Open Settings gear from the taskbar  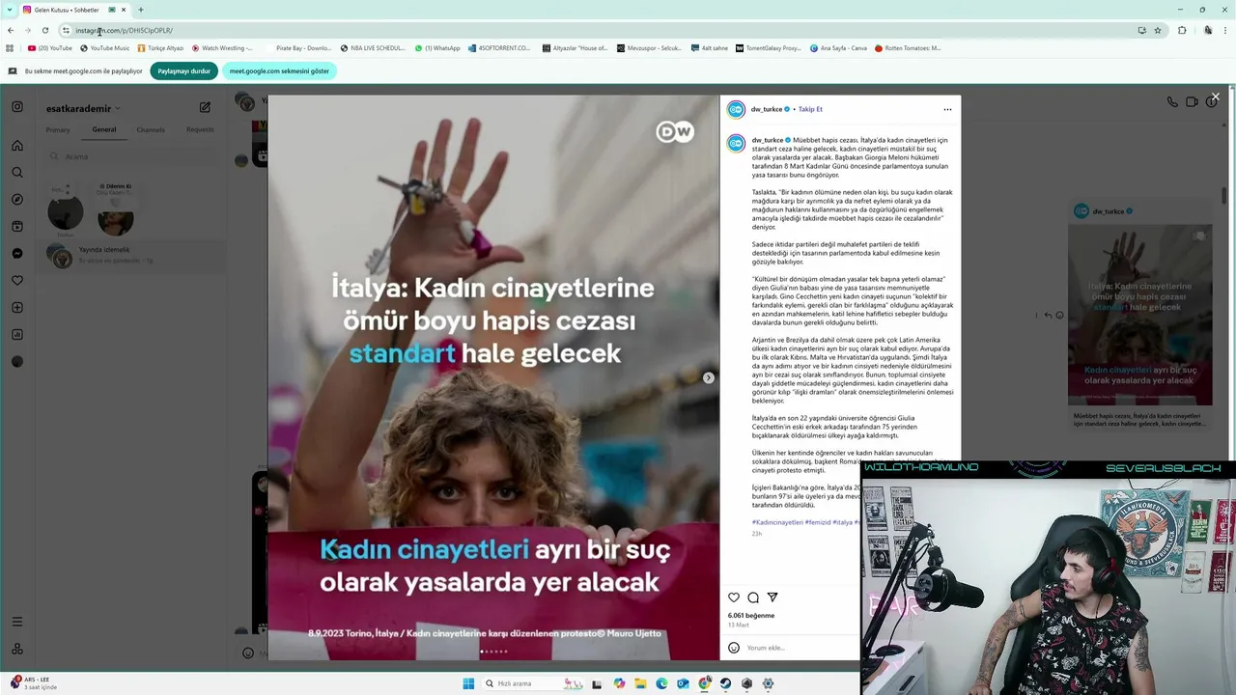tap(768, 683)
